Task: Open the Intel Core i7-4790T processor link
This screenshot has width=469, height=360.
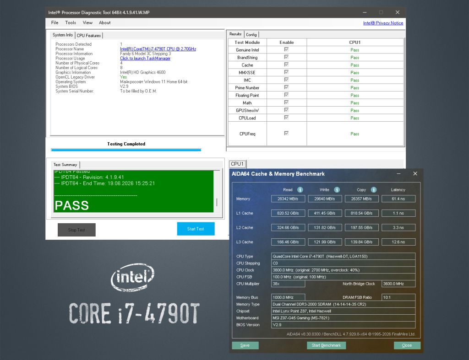Action: (158, 49)
